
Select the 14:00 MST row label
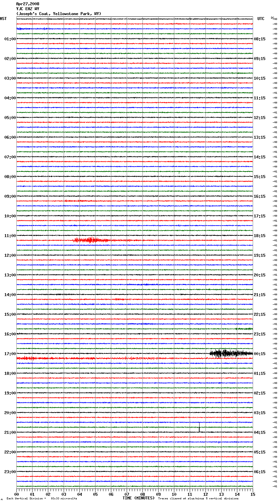(10, 295)
